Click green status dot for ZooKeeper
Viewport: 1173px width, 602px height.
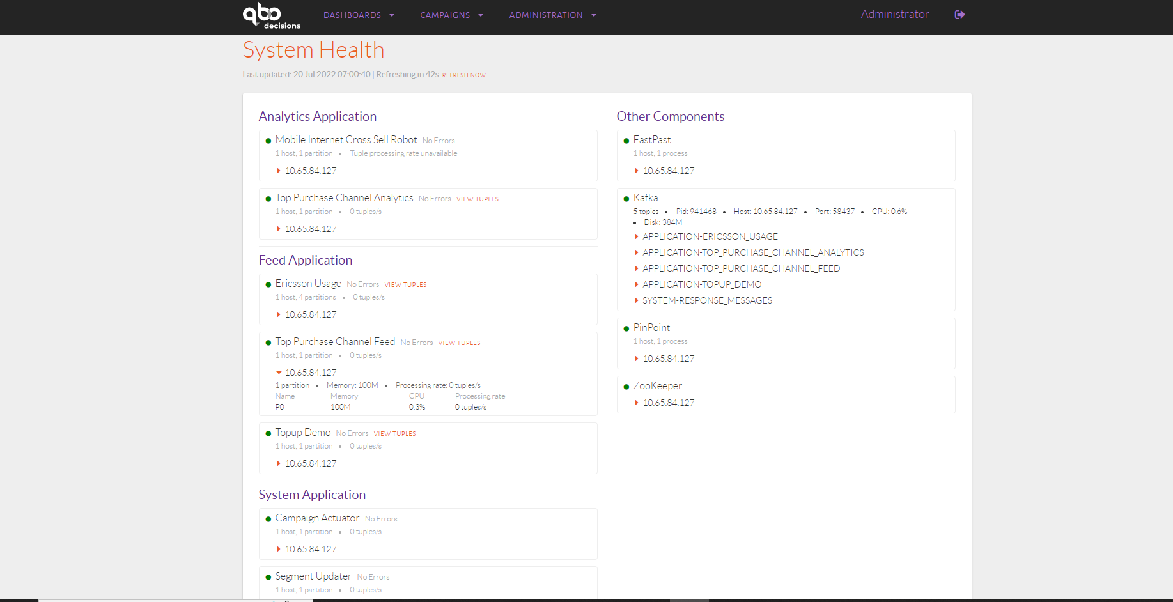pyautogui.click(x=626, y=387)
